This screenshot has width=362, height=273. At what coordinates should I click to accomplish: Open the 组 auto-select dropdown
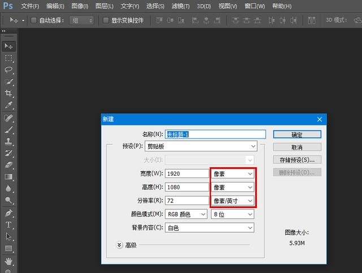coord(81,20)
